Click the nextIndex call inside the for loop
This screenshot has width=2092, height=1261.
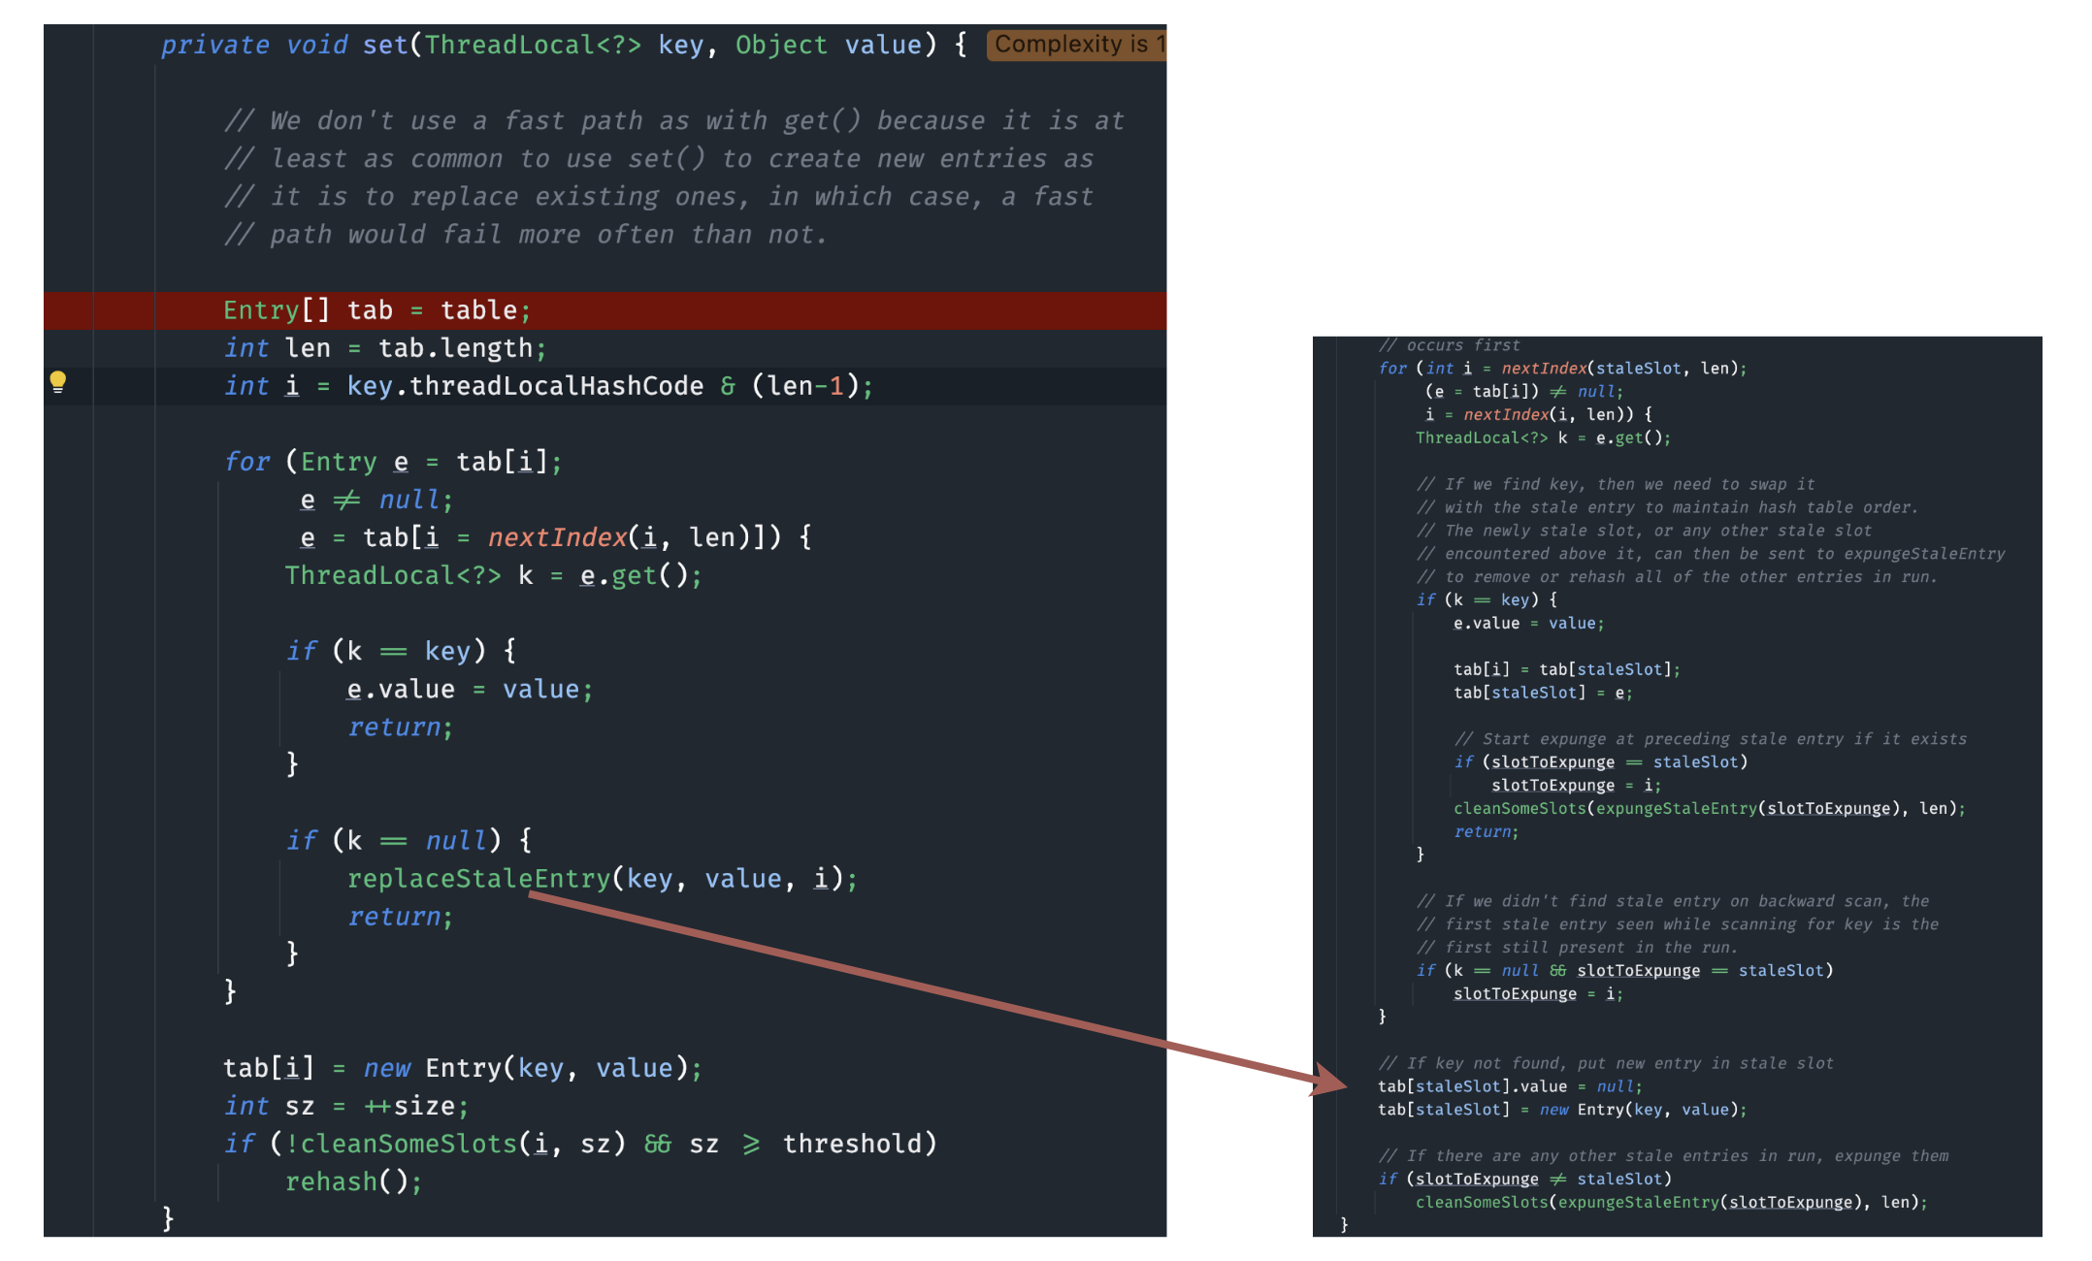click(x=557, y=536)
